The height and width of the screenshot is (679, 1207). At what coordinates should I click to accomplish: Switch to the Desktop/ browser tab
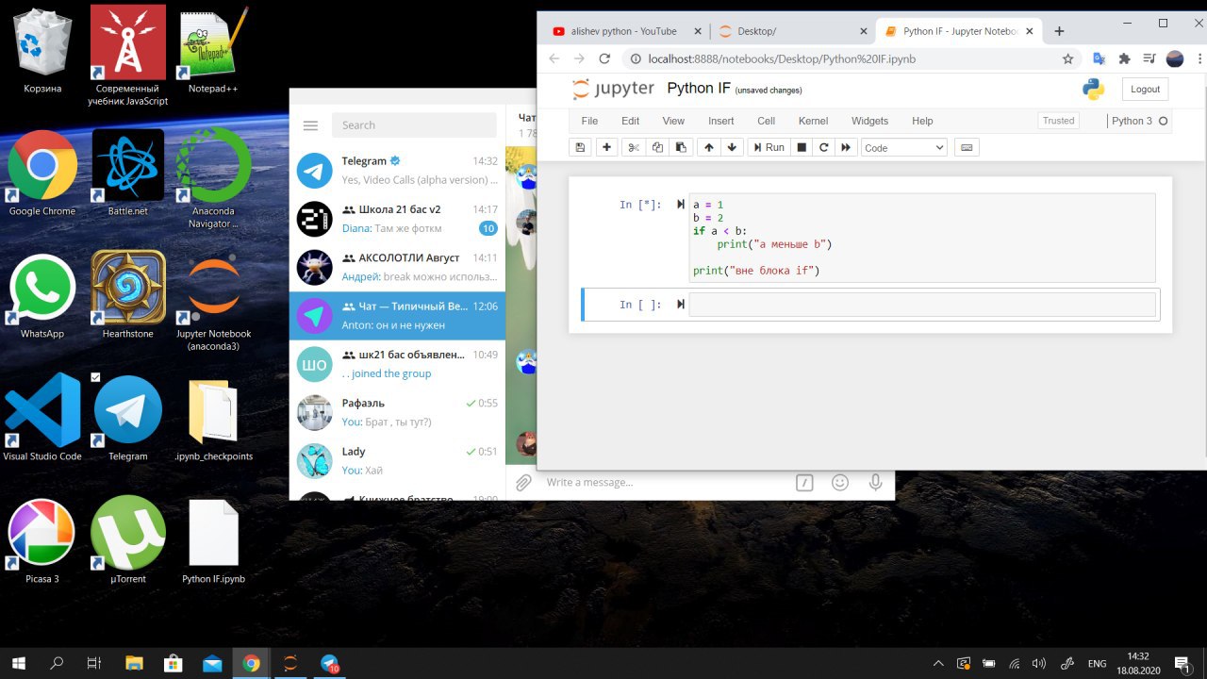pos(791,31)
